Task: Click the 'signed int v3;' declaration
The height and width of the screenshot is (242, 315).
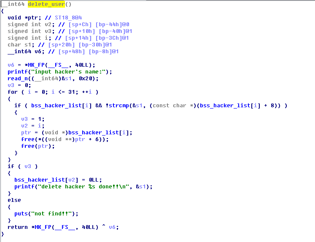Action: click(x=31, y=31)
